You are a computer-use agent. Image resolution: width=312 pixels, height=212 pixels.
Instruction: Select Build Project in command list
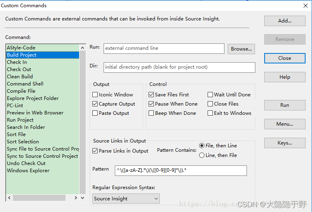pyautogui.click(x=43, y=55)
